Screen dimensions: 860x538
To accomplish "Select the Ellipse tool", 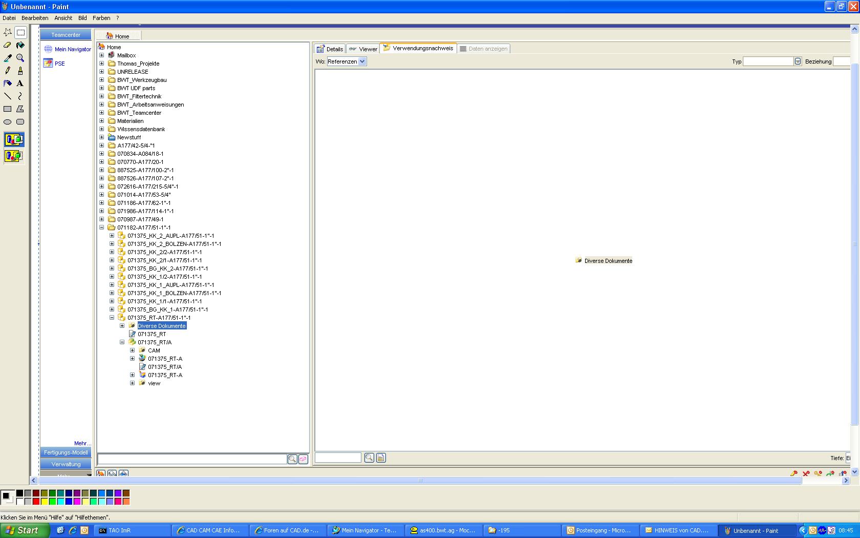I will coord(8,122).
